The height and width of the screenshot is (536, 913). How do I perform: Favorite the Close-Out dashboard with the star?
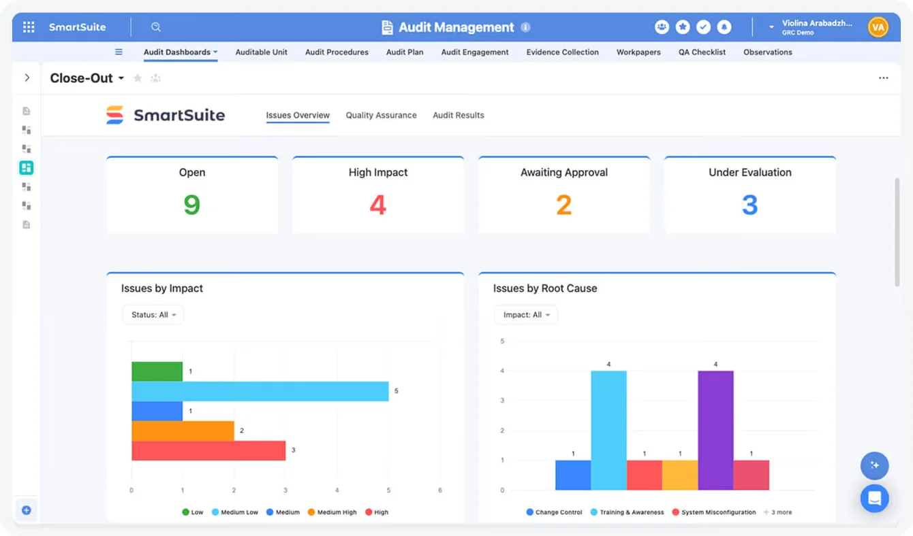tap(138, 78)
